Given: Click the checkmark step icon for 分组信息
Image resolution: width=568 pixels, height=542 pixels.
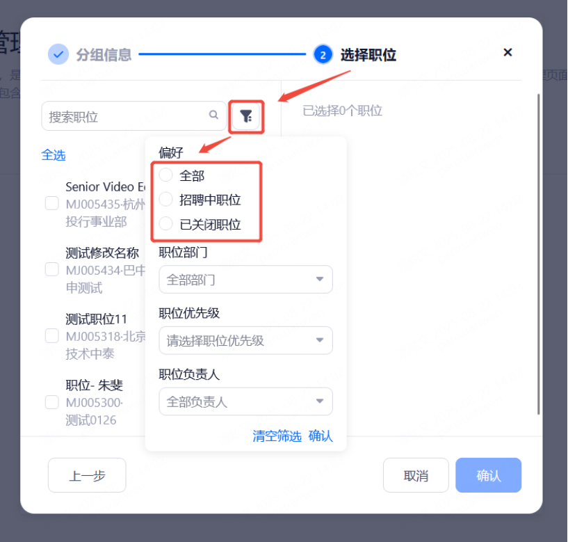Looking at the screenshot, I should click(58, 54).
